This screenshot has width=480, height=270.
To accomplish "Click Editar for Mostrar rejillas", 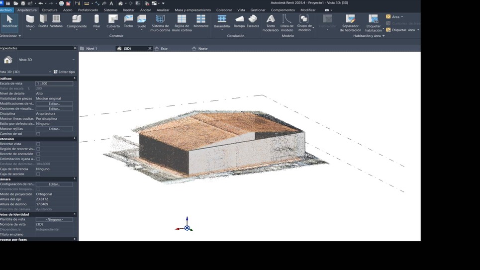I will pyautogui.click(x=54, y=129).
